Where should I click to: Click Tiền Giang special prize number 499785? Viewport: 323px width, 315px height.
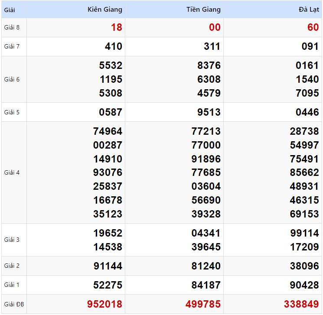click(x=203, y=304)
